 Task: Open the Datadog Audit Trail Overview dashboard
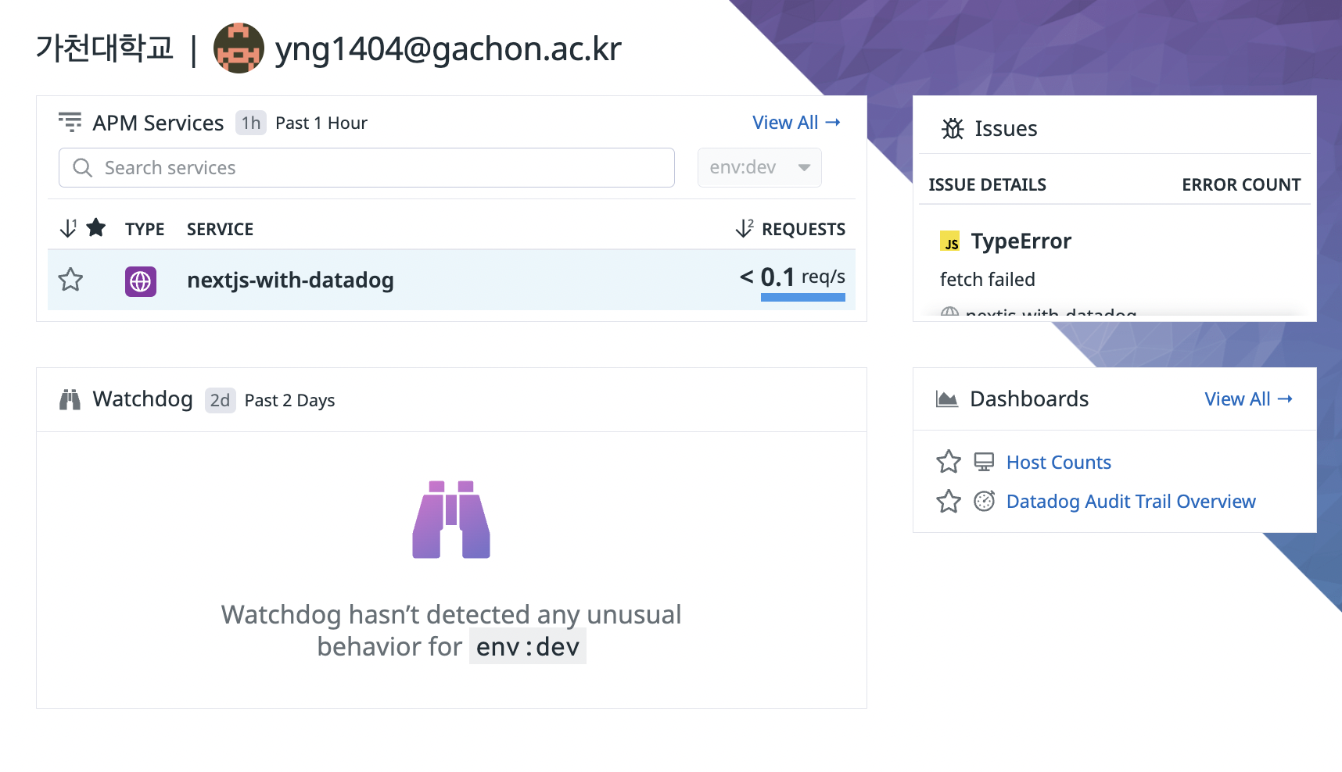pos(1131,502)
